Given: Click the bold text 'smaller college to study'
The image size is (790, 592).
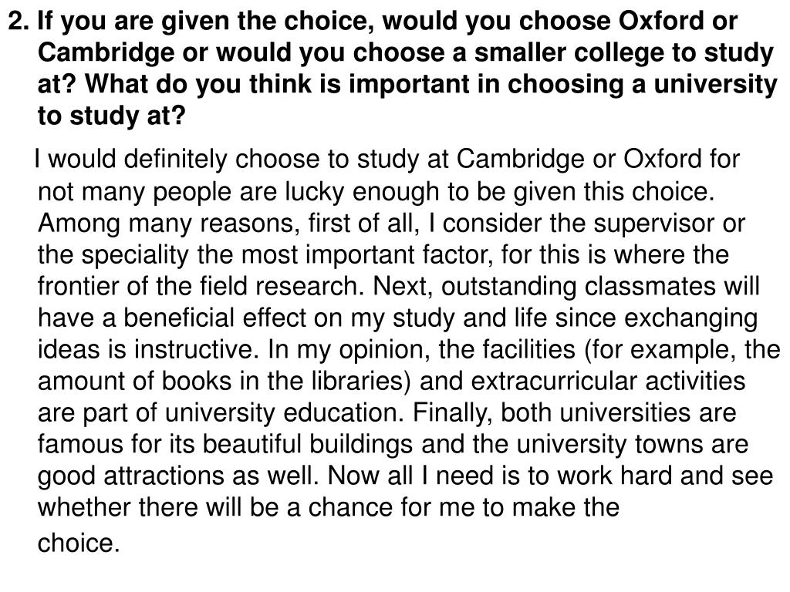Looking at the screenshot, I should (623, 54).
